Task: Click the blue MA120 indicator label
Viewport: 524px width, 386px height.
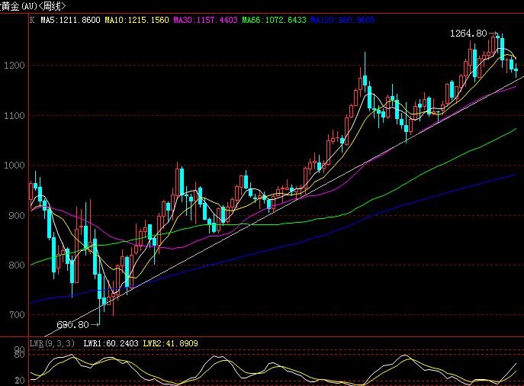Action: click(x=342, y=21)
